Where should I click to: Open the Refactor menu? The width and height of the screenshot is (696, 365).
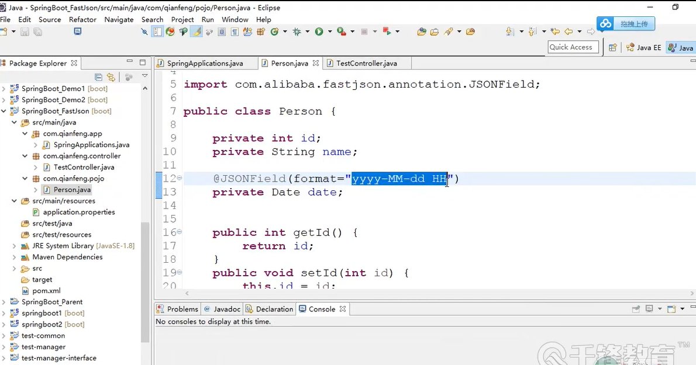tap(82, 19)
